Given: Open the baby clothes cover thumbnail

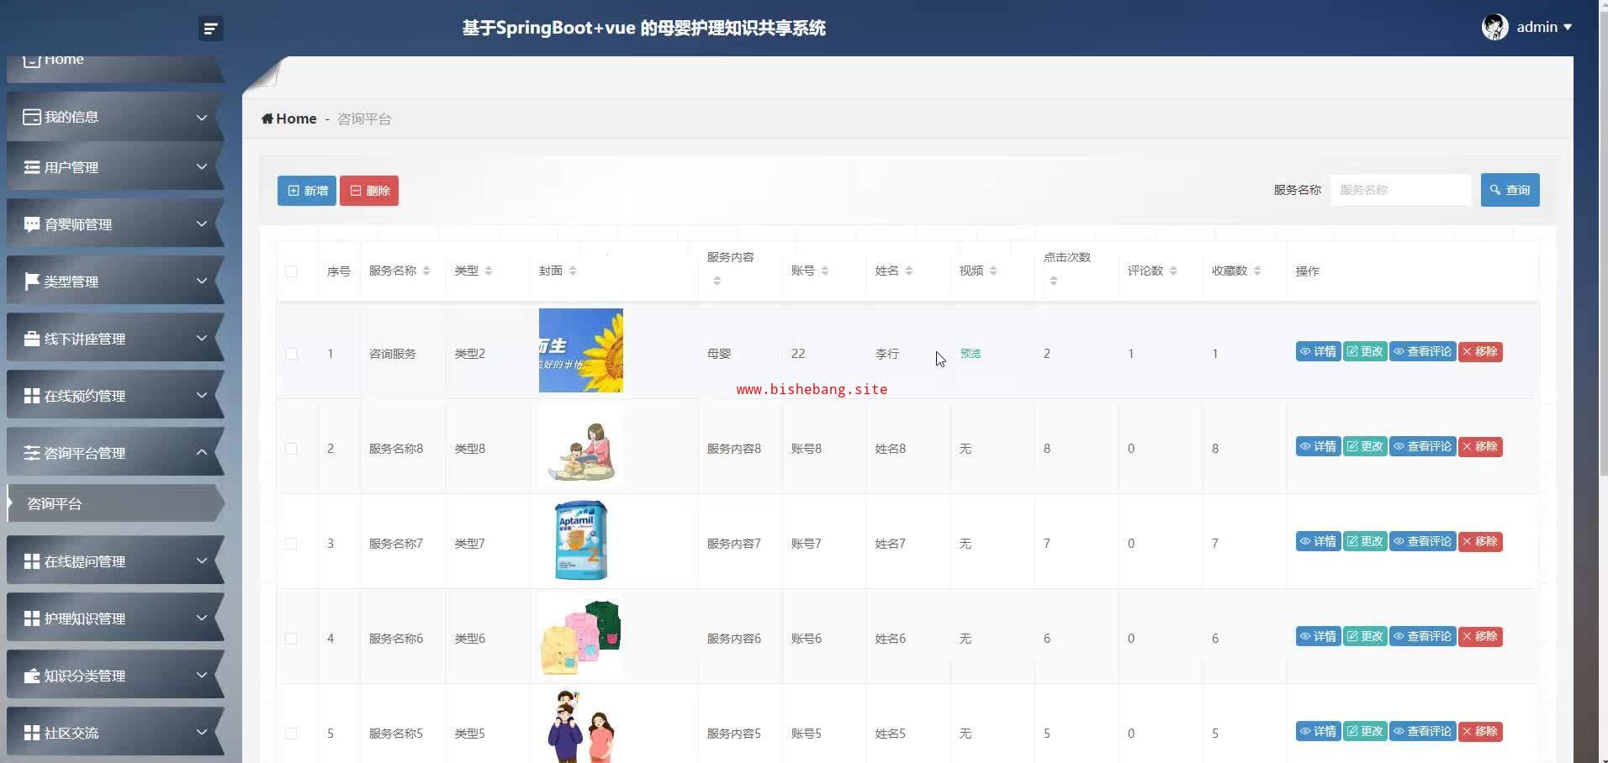Looking at the screenshot, I should 581,636.
